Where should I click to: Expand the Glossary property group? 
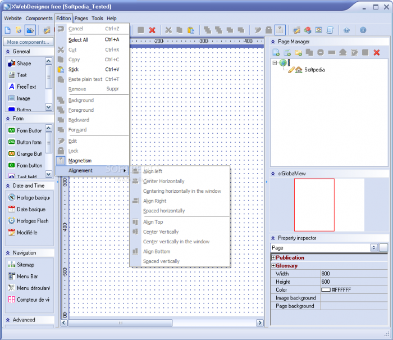(273, 266)
